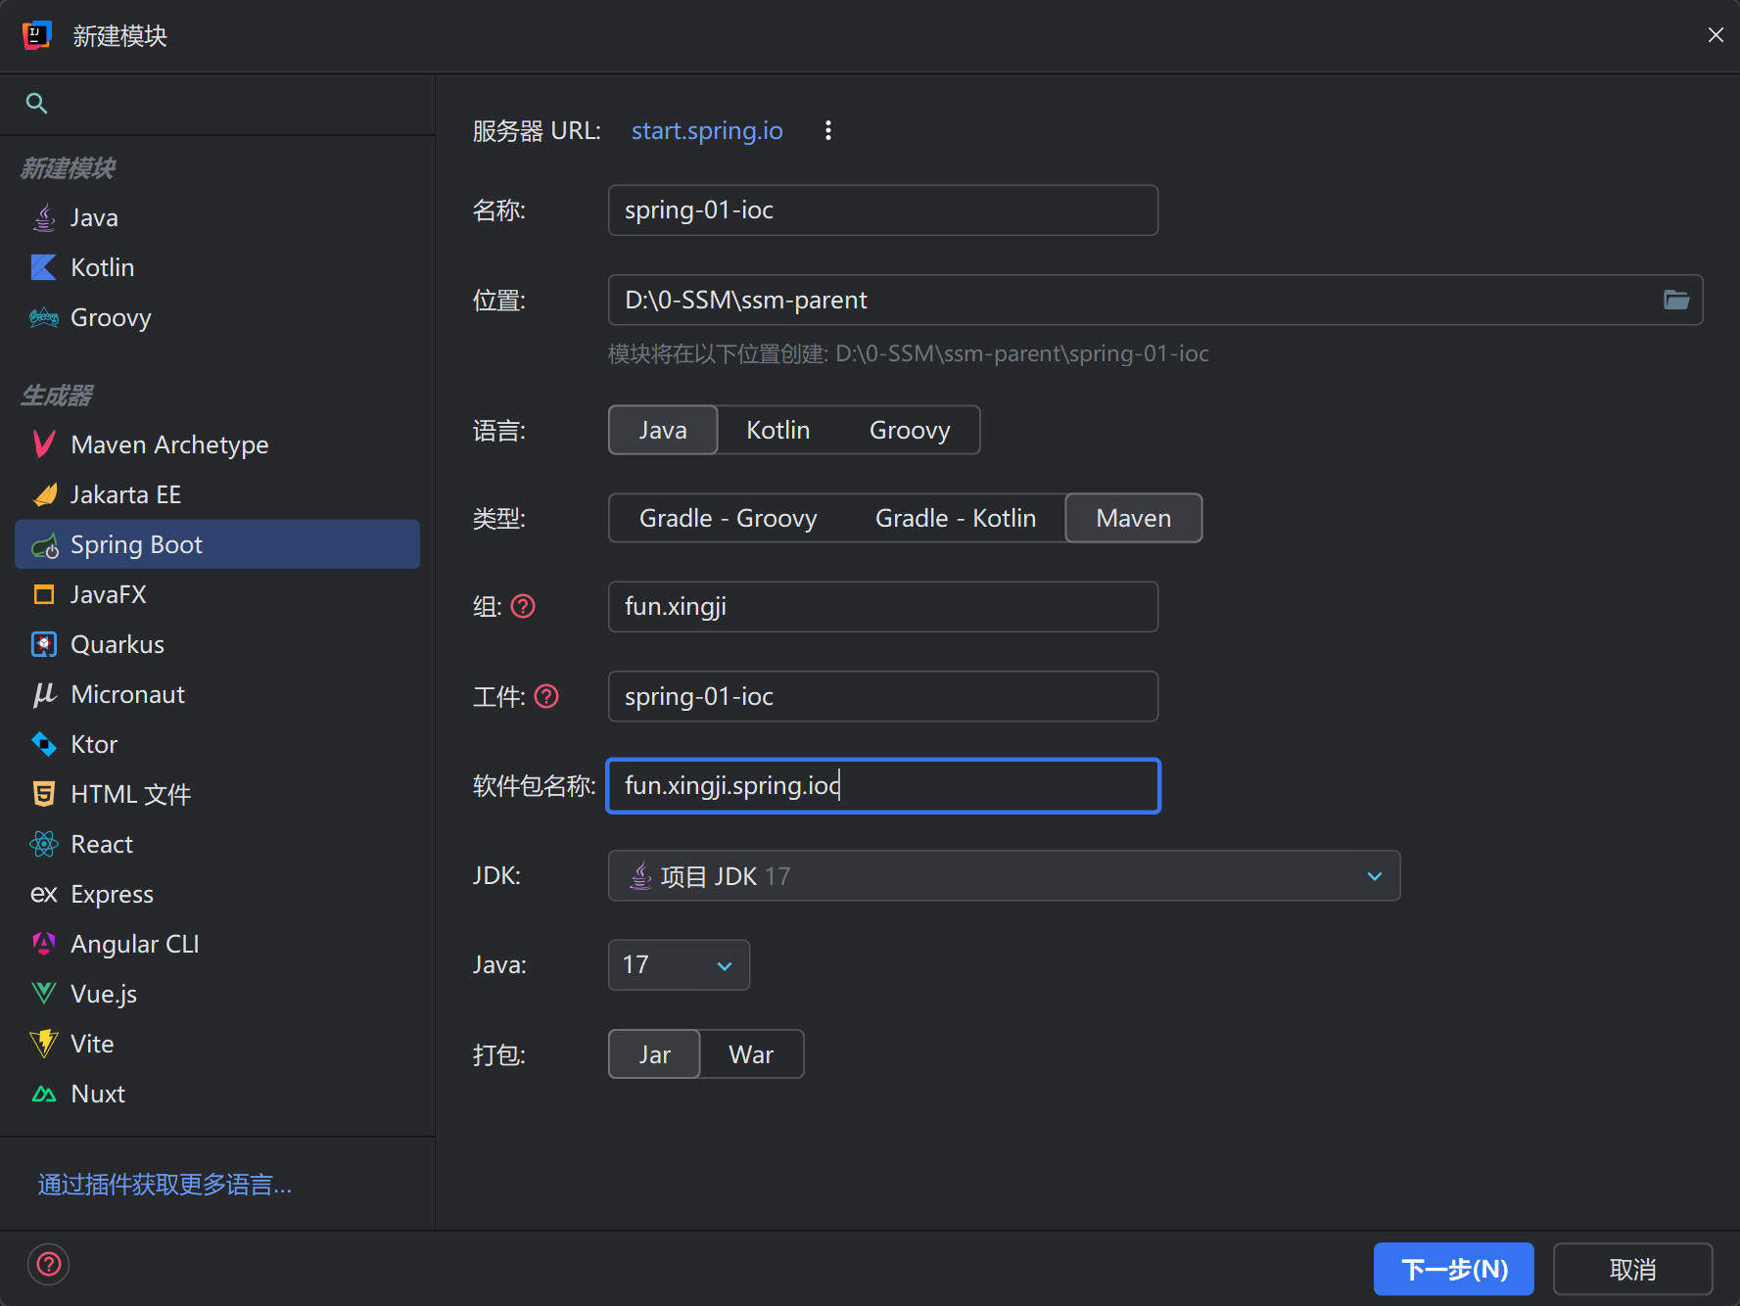
Task: Click the help icon next to 工件 label
Action: (546, 697)
